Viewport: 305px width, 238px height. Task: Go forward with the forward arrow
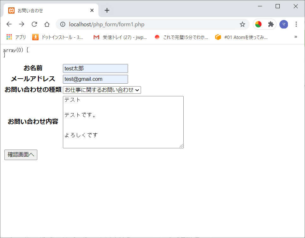pyautogui.click(x=21, y=24)
